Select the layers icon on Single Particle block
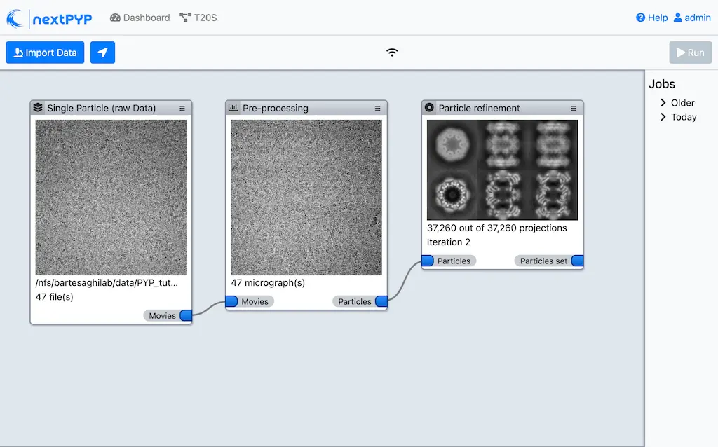 click(39, 108)
